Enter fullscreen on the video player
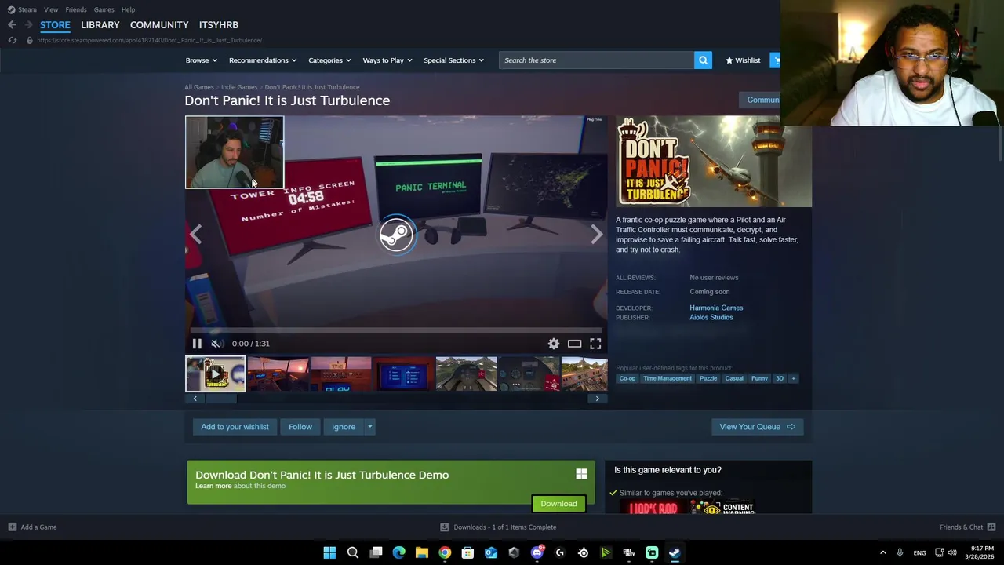Screen dimensions: 1004x565 [595, 344]
